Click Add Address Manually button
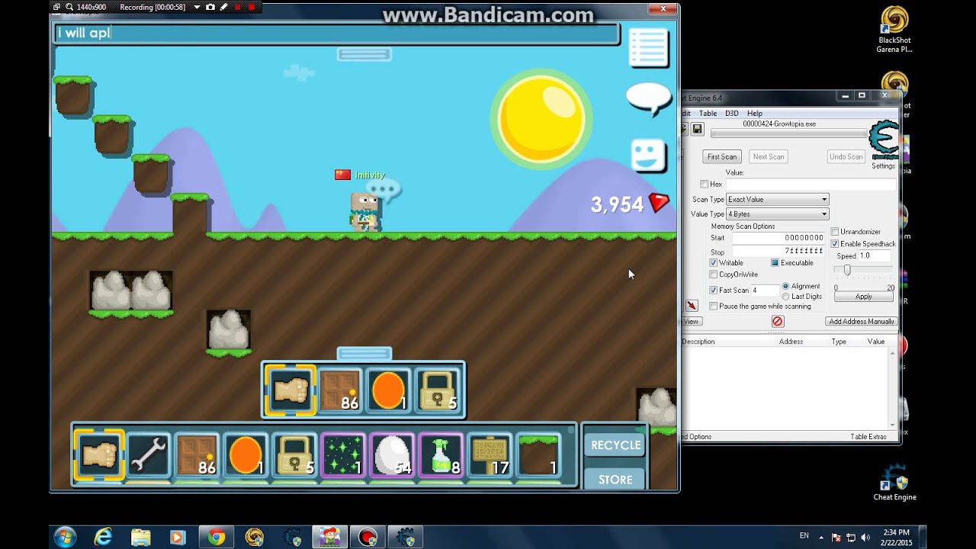Viewport: 976px width, 549px height. click(x=861, y=321)
